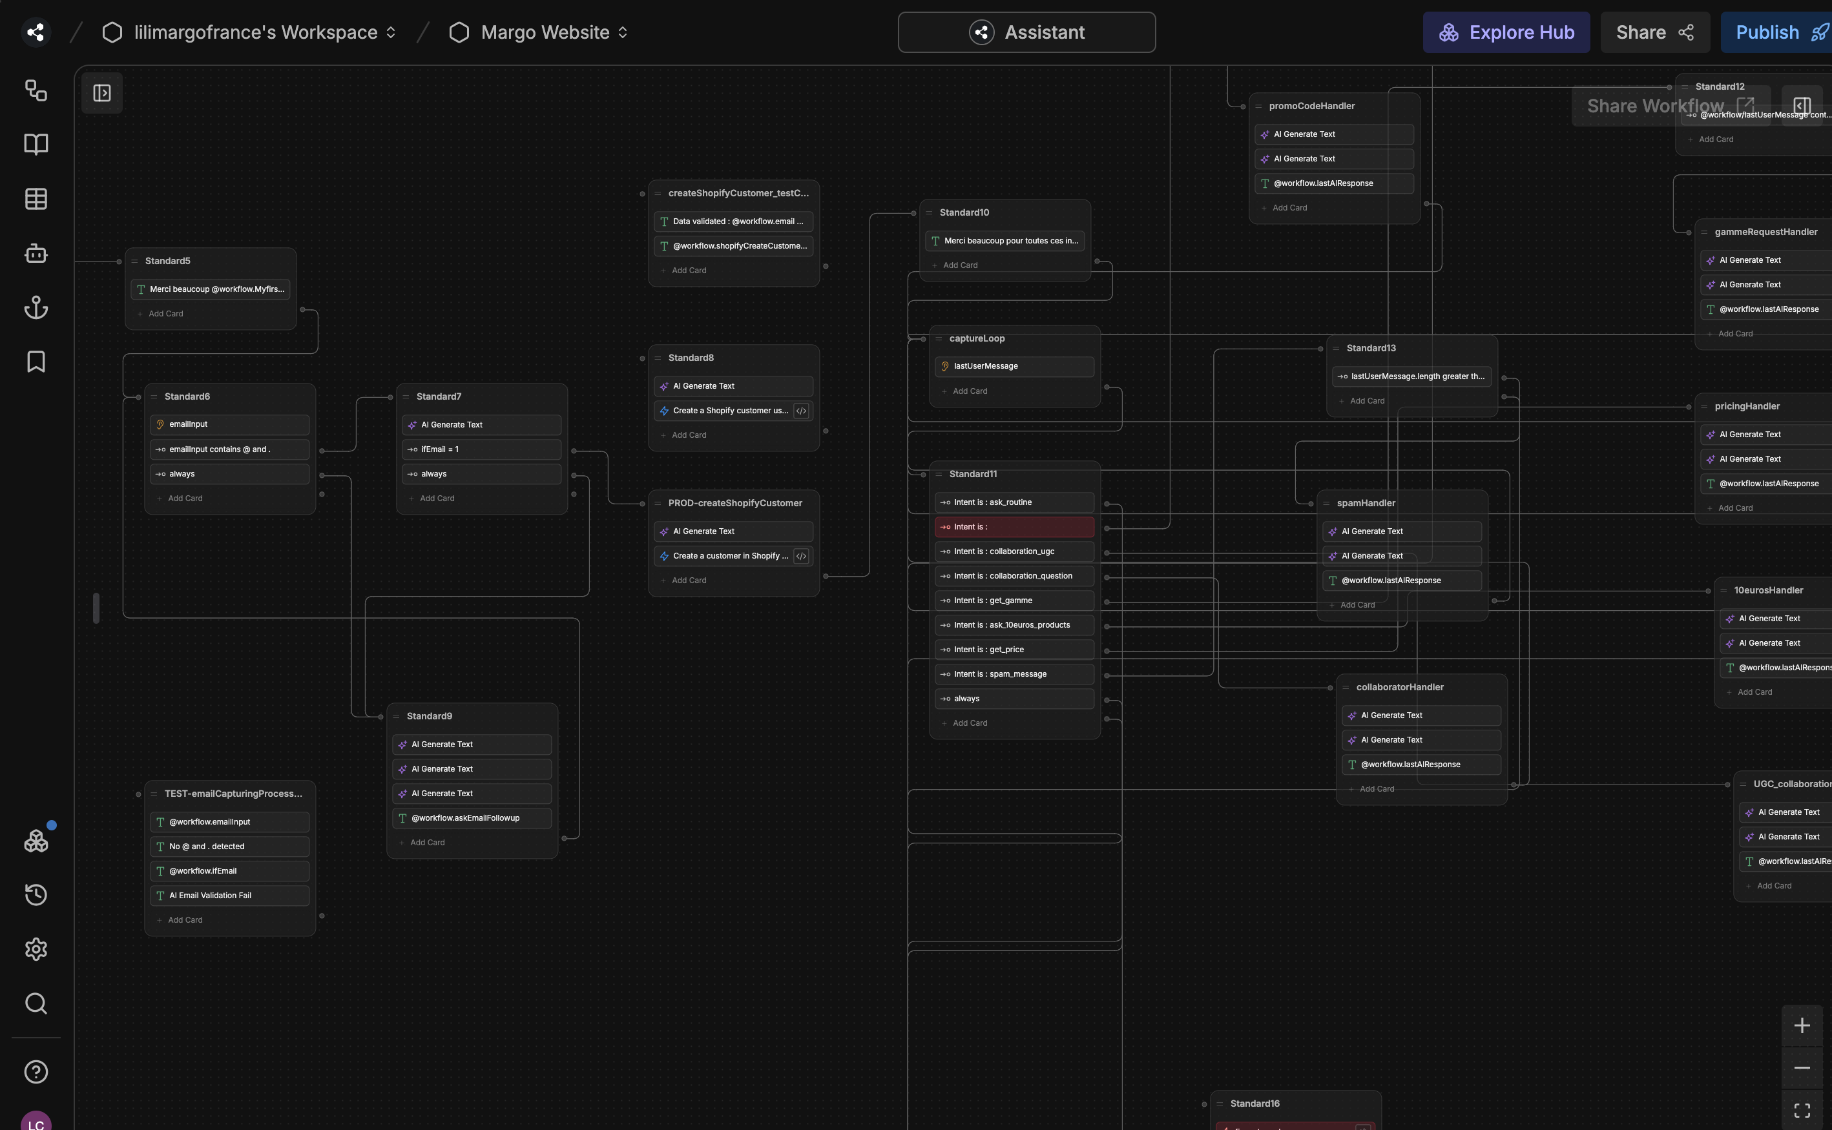The height and width of the screenshot is (1130, 1832).
Task: Click Add Card in captureLoop node
Action: [x=970, y=391]
